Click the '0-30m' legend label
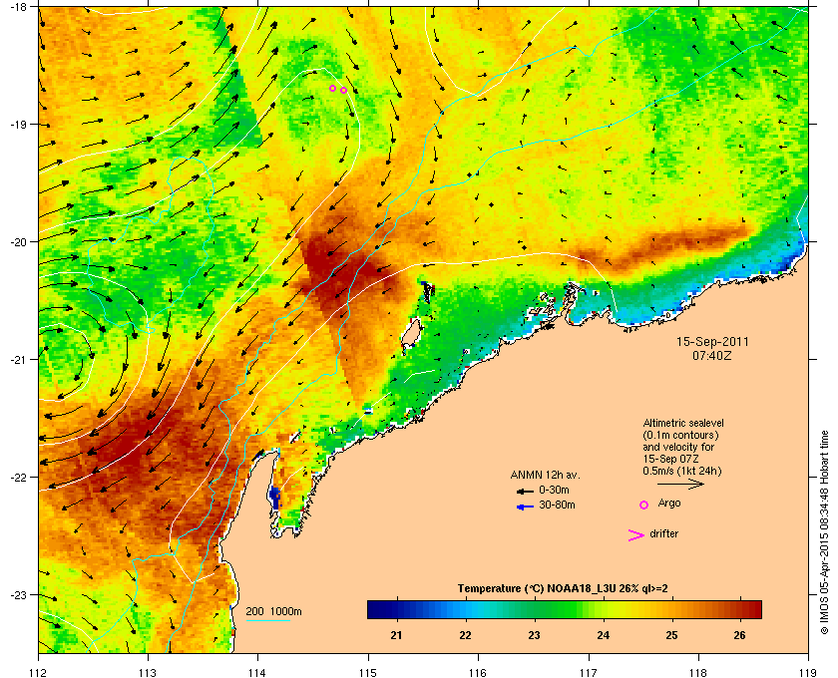Image resolution: width=838 pixels, height=678 pixels. coord(554,490)
